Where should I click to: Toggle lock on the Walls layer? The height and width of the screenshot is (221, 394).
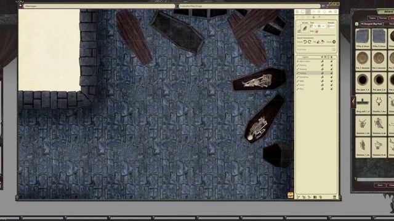pyautogui.click(x=331, y=81)
